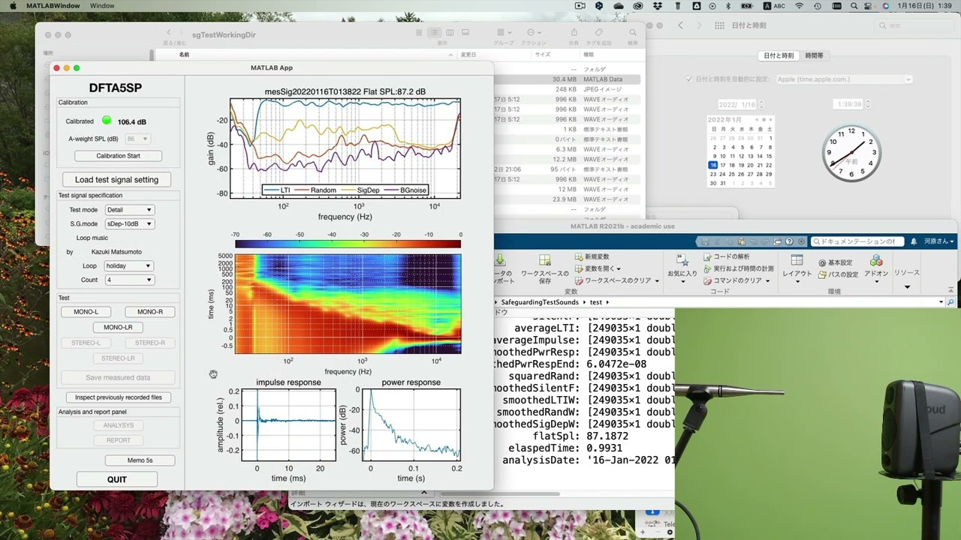Click System Preferences search field
The image size is (961, 540).
point(913,25)
